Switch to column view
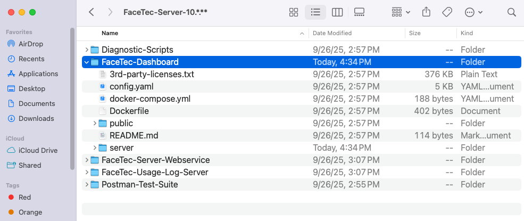This screenshot has height=221, width=524. tap(337, 12)
